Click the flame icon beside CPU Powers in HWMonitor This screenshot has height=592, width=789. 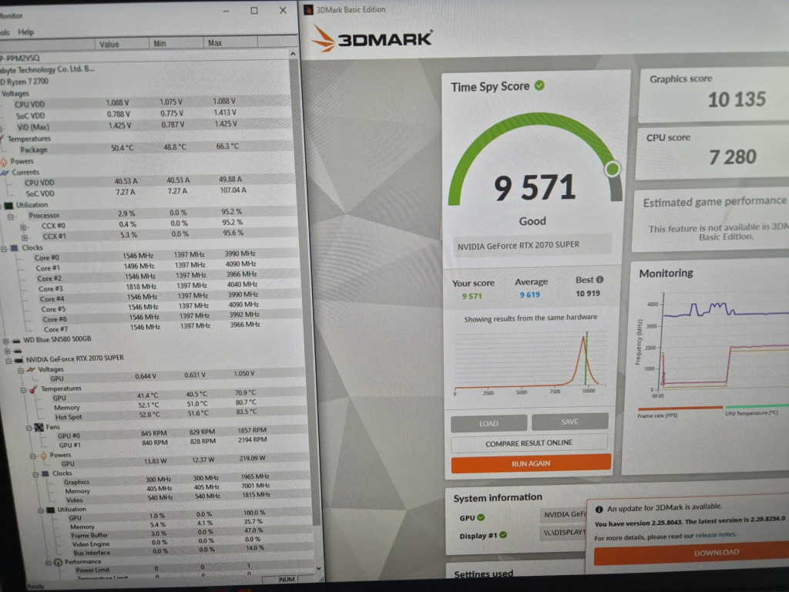tap(4, 162)
